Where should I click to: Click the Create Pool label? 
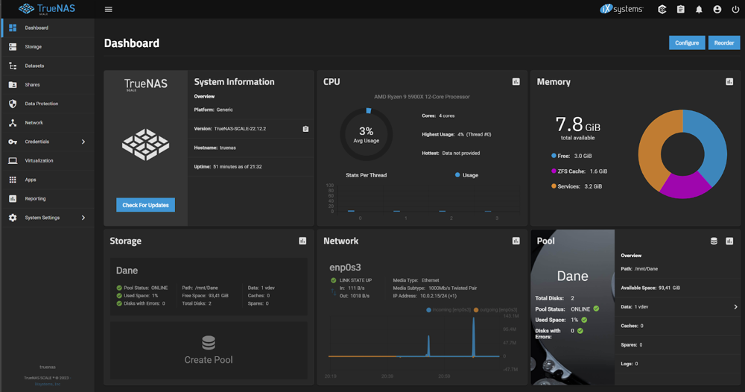click(x=209, y=360)
